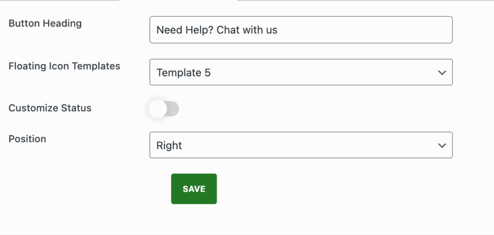The height and width of the screenshot is (235, 494).
Task: Click the chevron arrow in the Position select box
Action: (442, 145)
